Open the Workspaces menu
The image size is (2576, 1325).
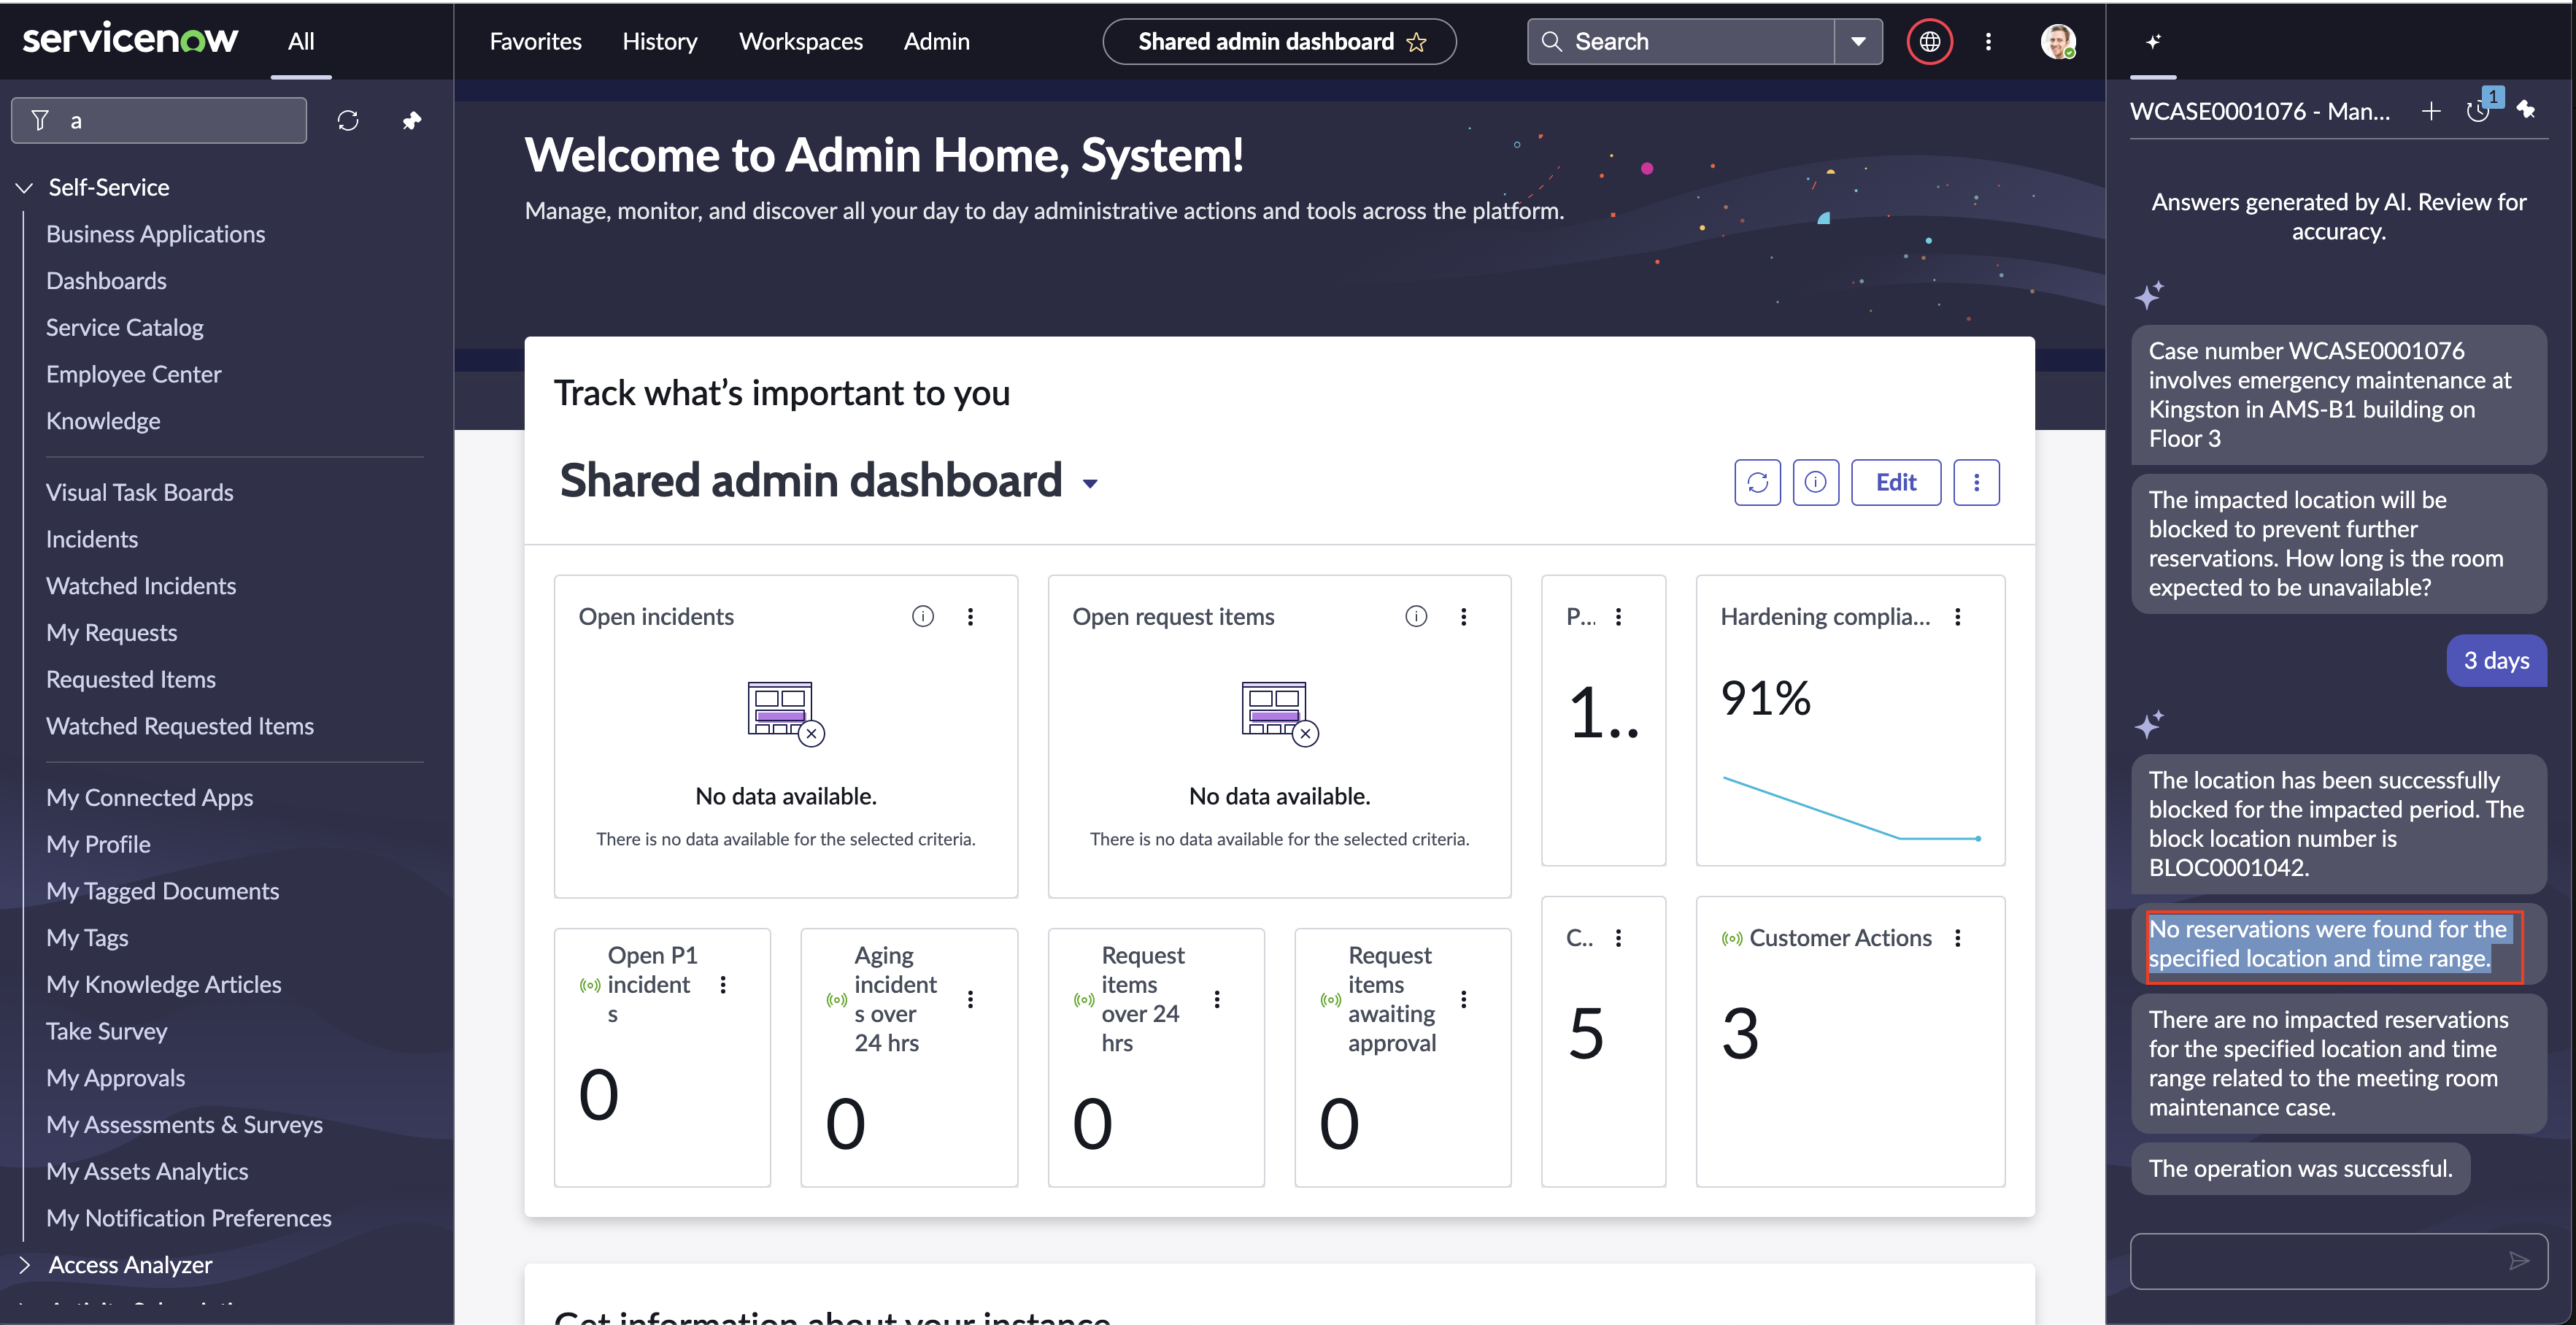click(801, 41)
